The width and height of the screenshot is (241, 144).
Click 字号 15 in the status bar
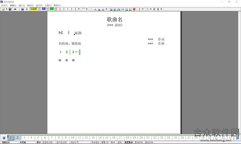[x=105, y=142]
